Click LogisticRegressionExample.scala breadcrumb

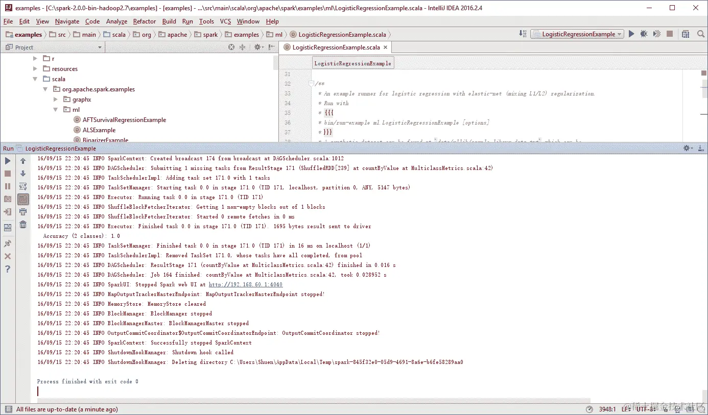pyautogui.click(x=338, y=35)
